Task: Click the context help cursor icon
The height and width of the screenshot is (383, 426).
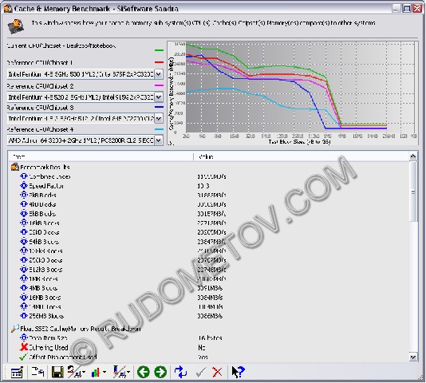Action: [238, 372]
